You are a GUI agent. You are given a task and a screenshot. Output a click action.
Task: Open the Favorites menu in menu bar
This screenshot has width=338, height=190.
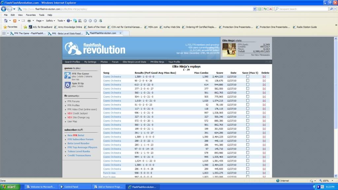(x=31, y=15)
